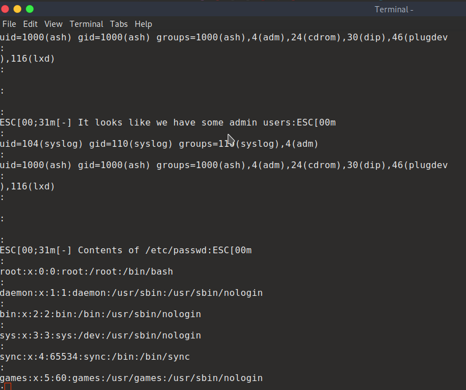
Task: Click the daemon user passwd entry
Action: pos(131,293)
